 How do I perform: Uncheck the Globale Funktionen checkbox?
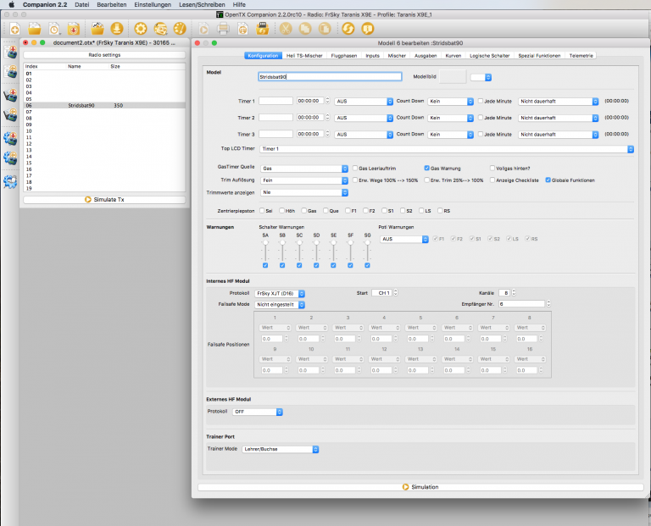click(x=548, y=180)
